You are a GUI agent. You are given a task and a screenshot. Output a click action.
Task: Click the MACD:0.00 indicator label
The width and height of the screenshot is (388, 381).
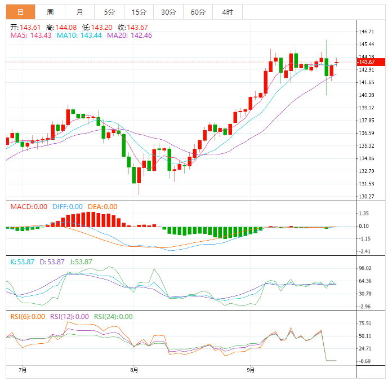pos(29,207)
